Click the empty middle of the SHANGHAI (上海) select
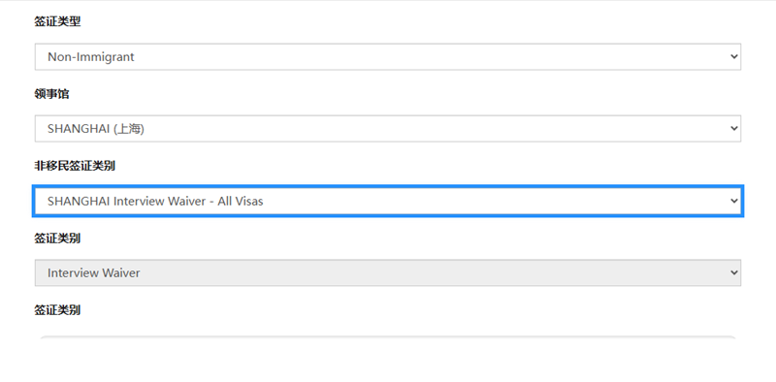 436,129
